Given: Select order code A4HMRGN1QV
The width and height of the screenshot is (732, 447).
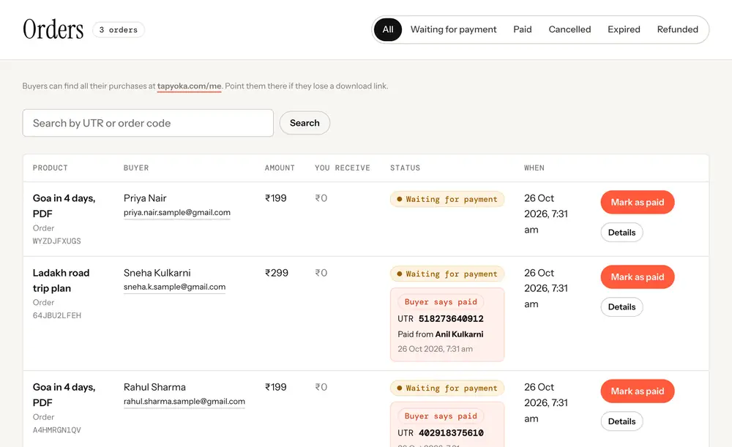Looking at the screenshot, I should point(56,430).
